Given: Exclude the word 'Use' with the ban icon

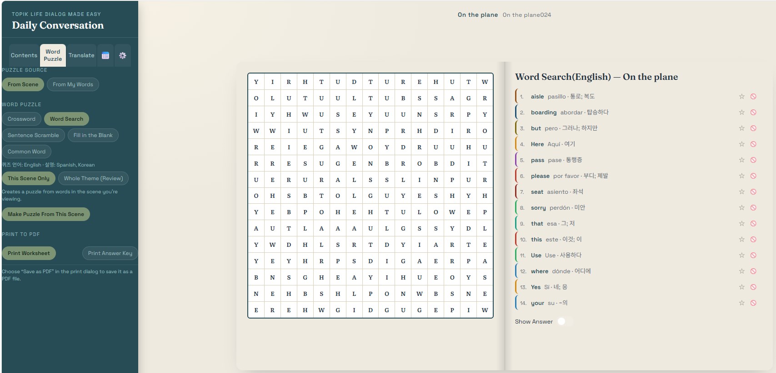Looking at the screenshot, I should click(x=753, y=255).
